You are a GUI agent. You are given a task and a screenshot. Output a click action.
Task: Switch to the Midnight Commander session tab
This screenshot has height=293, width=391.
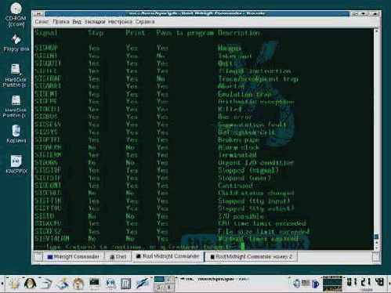(x=73, y=257)
